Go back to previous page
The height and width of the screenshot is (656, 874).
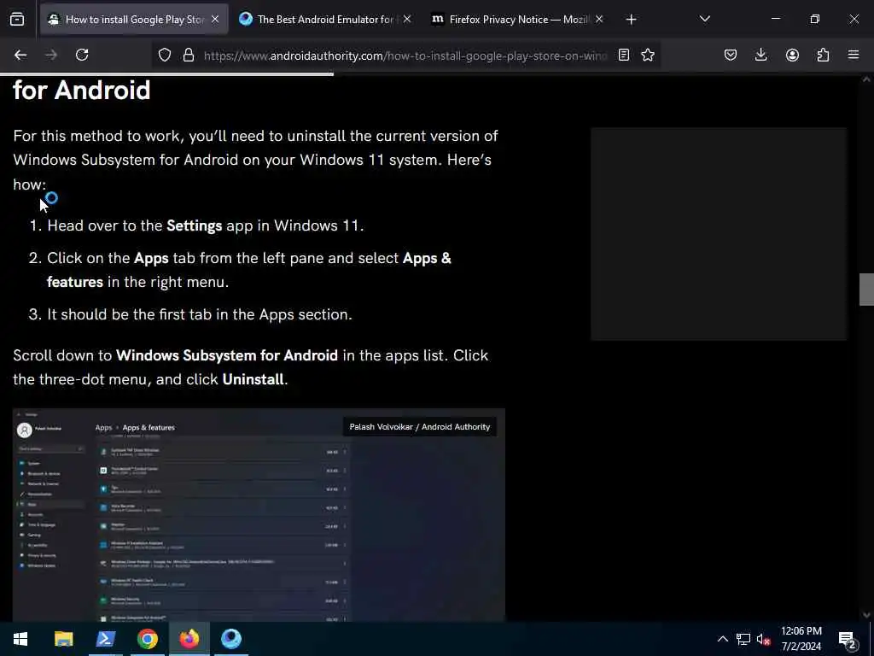[x=20, y=56]
